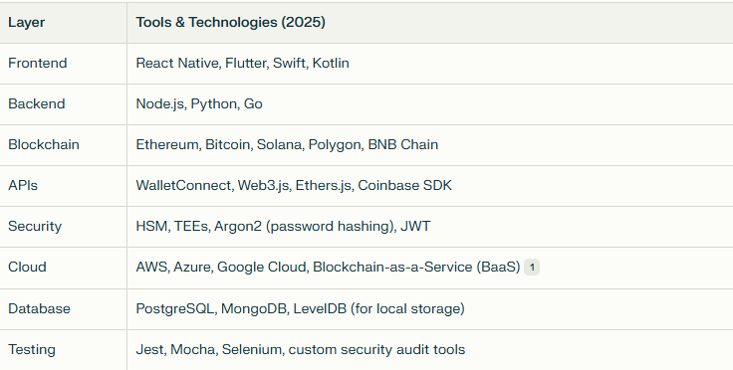Viewport: 733px width, 370px height.
Task: Select the Cloud row label
Action: (x=27, y=267)
